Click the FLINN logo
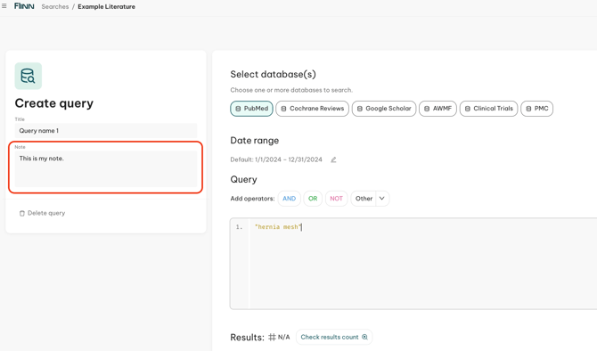The height and width of the screenshot is (351, 597). [x=24, y=6]
